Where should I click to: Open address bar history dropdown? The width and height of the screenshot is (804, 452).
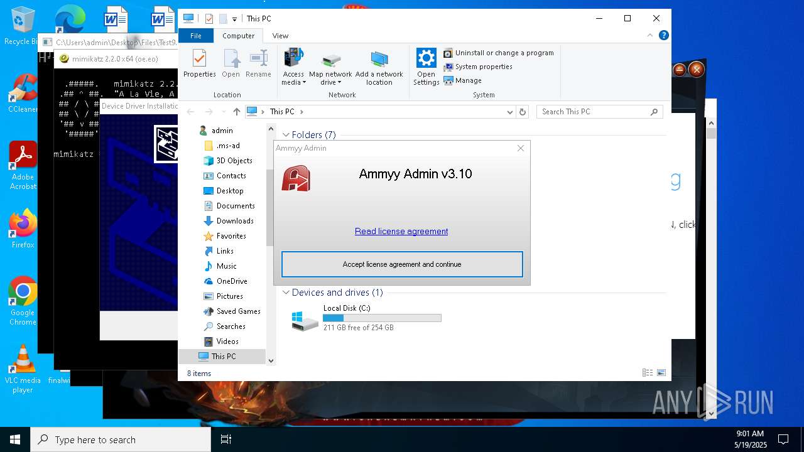[510, 112]
